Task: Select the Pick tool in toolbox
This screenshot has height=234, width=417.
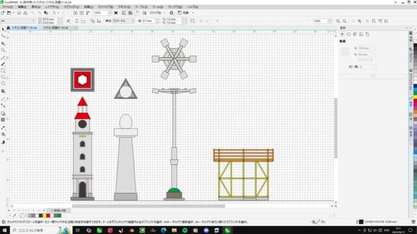Action: click(x=3, y=29)
